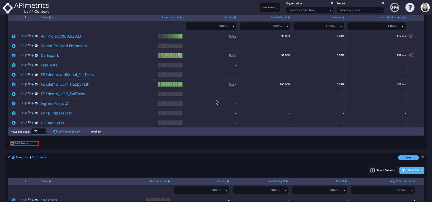Sort by Avg. Total latency column
Viewport: 432px width, 202px height.
click(x=393, y=18)
